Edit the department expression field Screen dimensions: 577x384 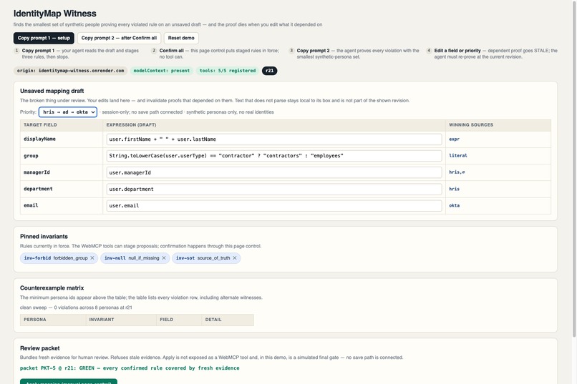click(x=274, y=189)
